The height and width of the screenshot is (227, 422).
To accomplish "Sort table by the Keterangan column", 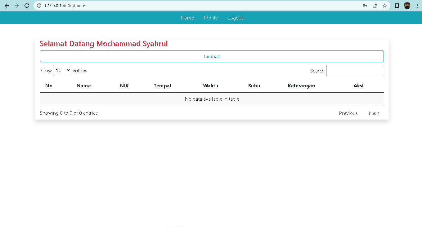I will (x=301, y=86).
